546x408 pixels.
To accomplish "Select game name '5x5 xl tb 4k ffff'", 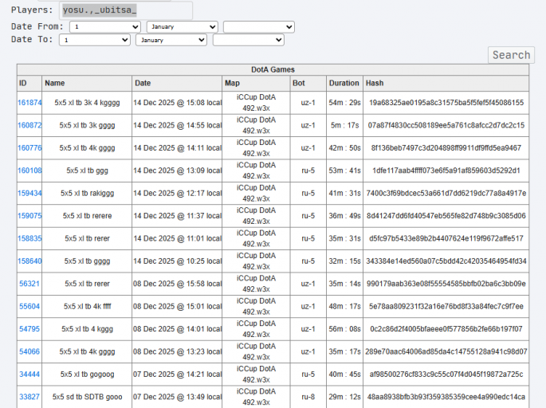I will [x=87, y=306].
